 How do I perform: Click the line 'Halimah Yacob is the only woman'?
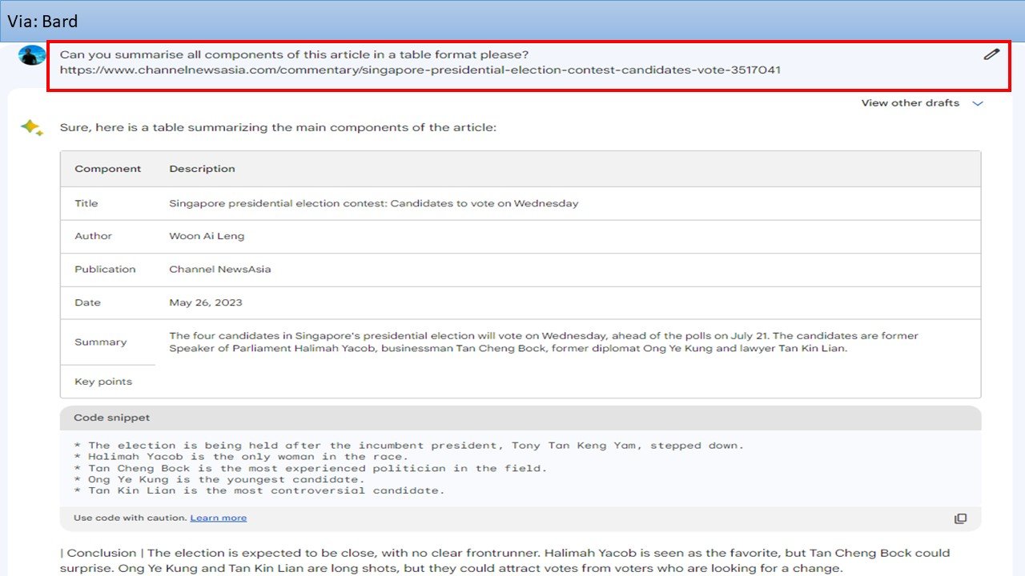point(240,457)
